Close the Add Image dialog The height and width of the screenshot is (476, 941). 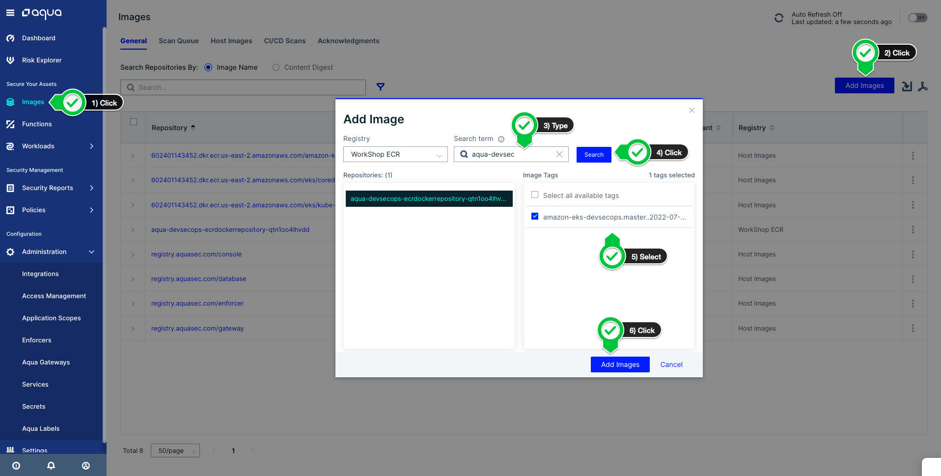(692, 111)
